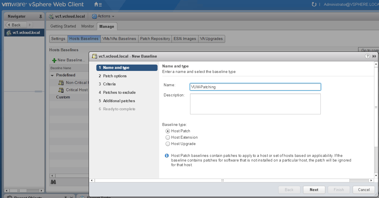The width and height of the screenshot is (379, 198).
Task: Switch to the ESXi Images sub-tab
Action: (185, 39)
